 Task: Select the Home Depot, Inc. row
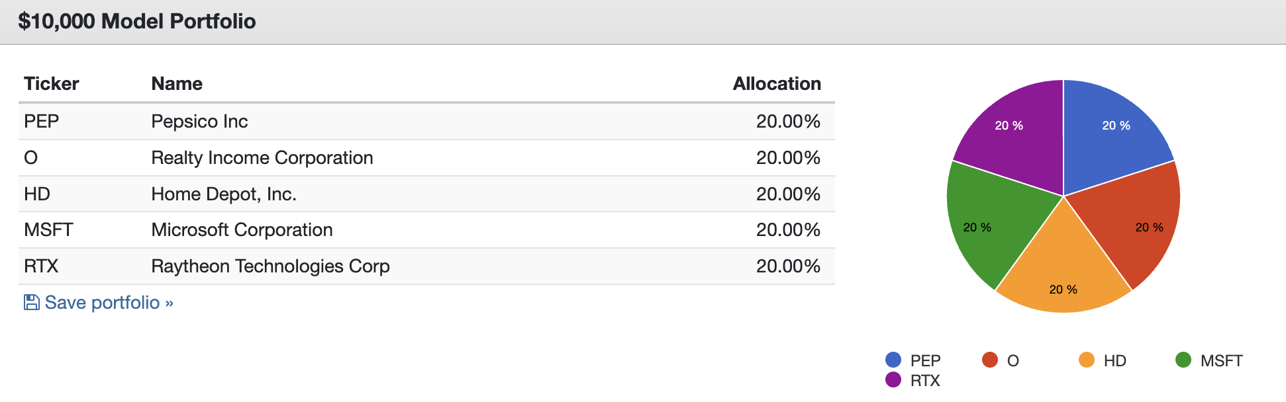click(426, 194)
